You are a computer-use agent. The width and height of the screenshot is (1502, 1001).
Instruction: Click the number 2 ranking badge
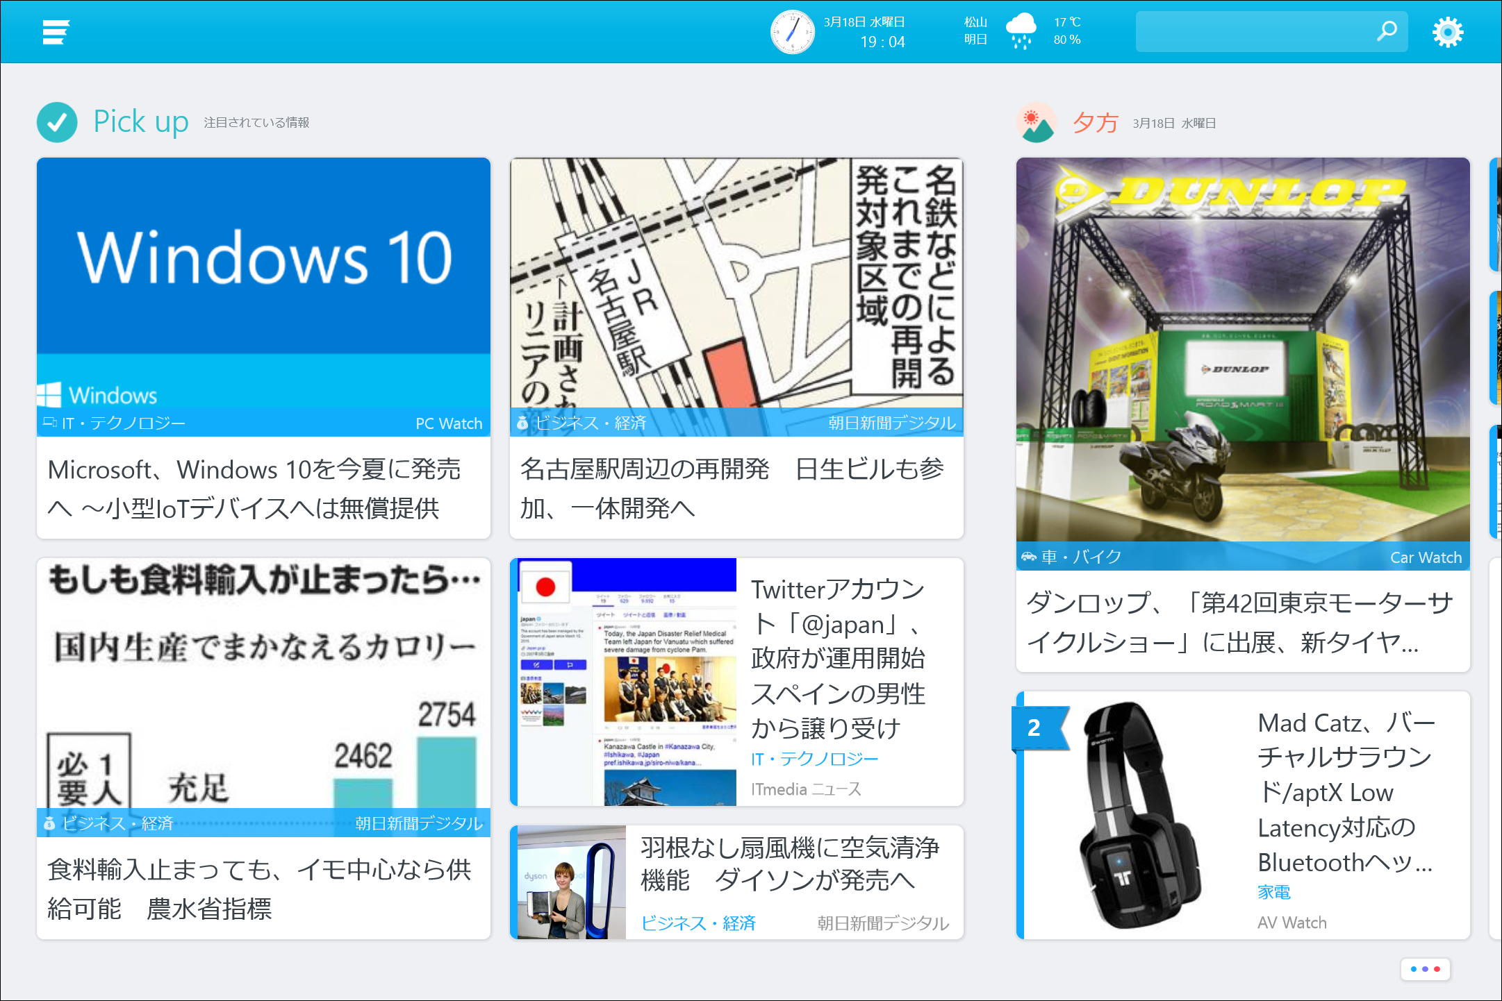coord(1034,727)
